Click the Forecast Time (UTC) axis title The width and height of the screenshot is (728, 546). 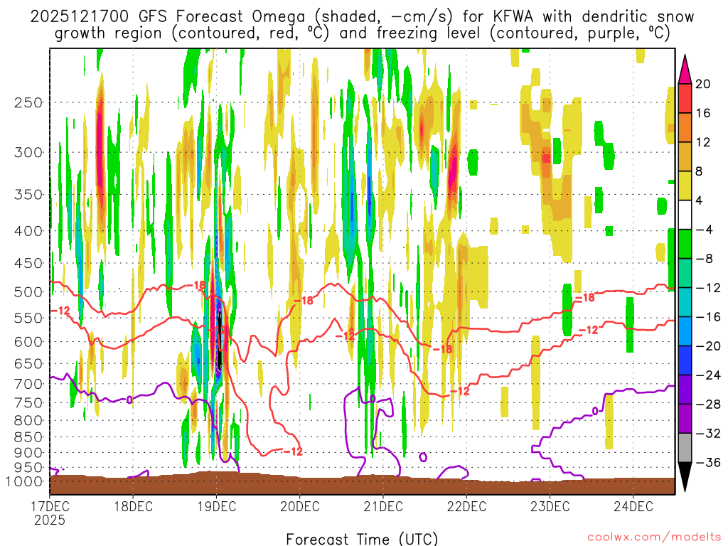pyautogui.click(x=362, y=539)
